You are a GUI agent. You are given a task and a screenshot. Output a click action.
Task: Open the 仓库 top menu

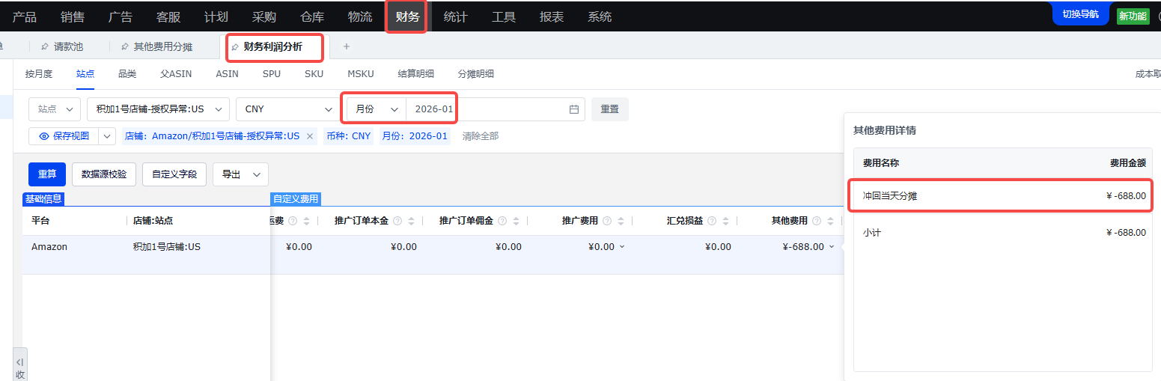pos(312,16)
